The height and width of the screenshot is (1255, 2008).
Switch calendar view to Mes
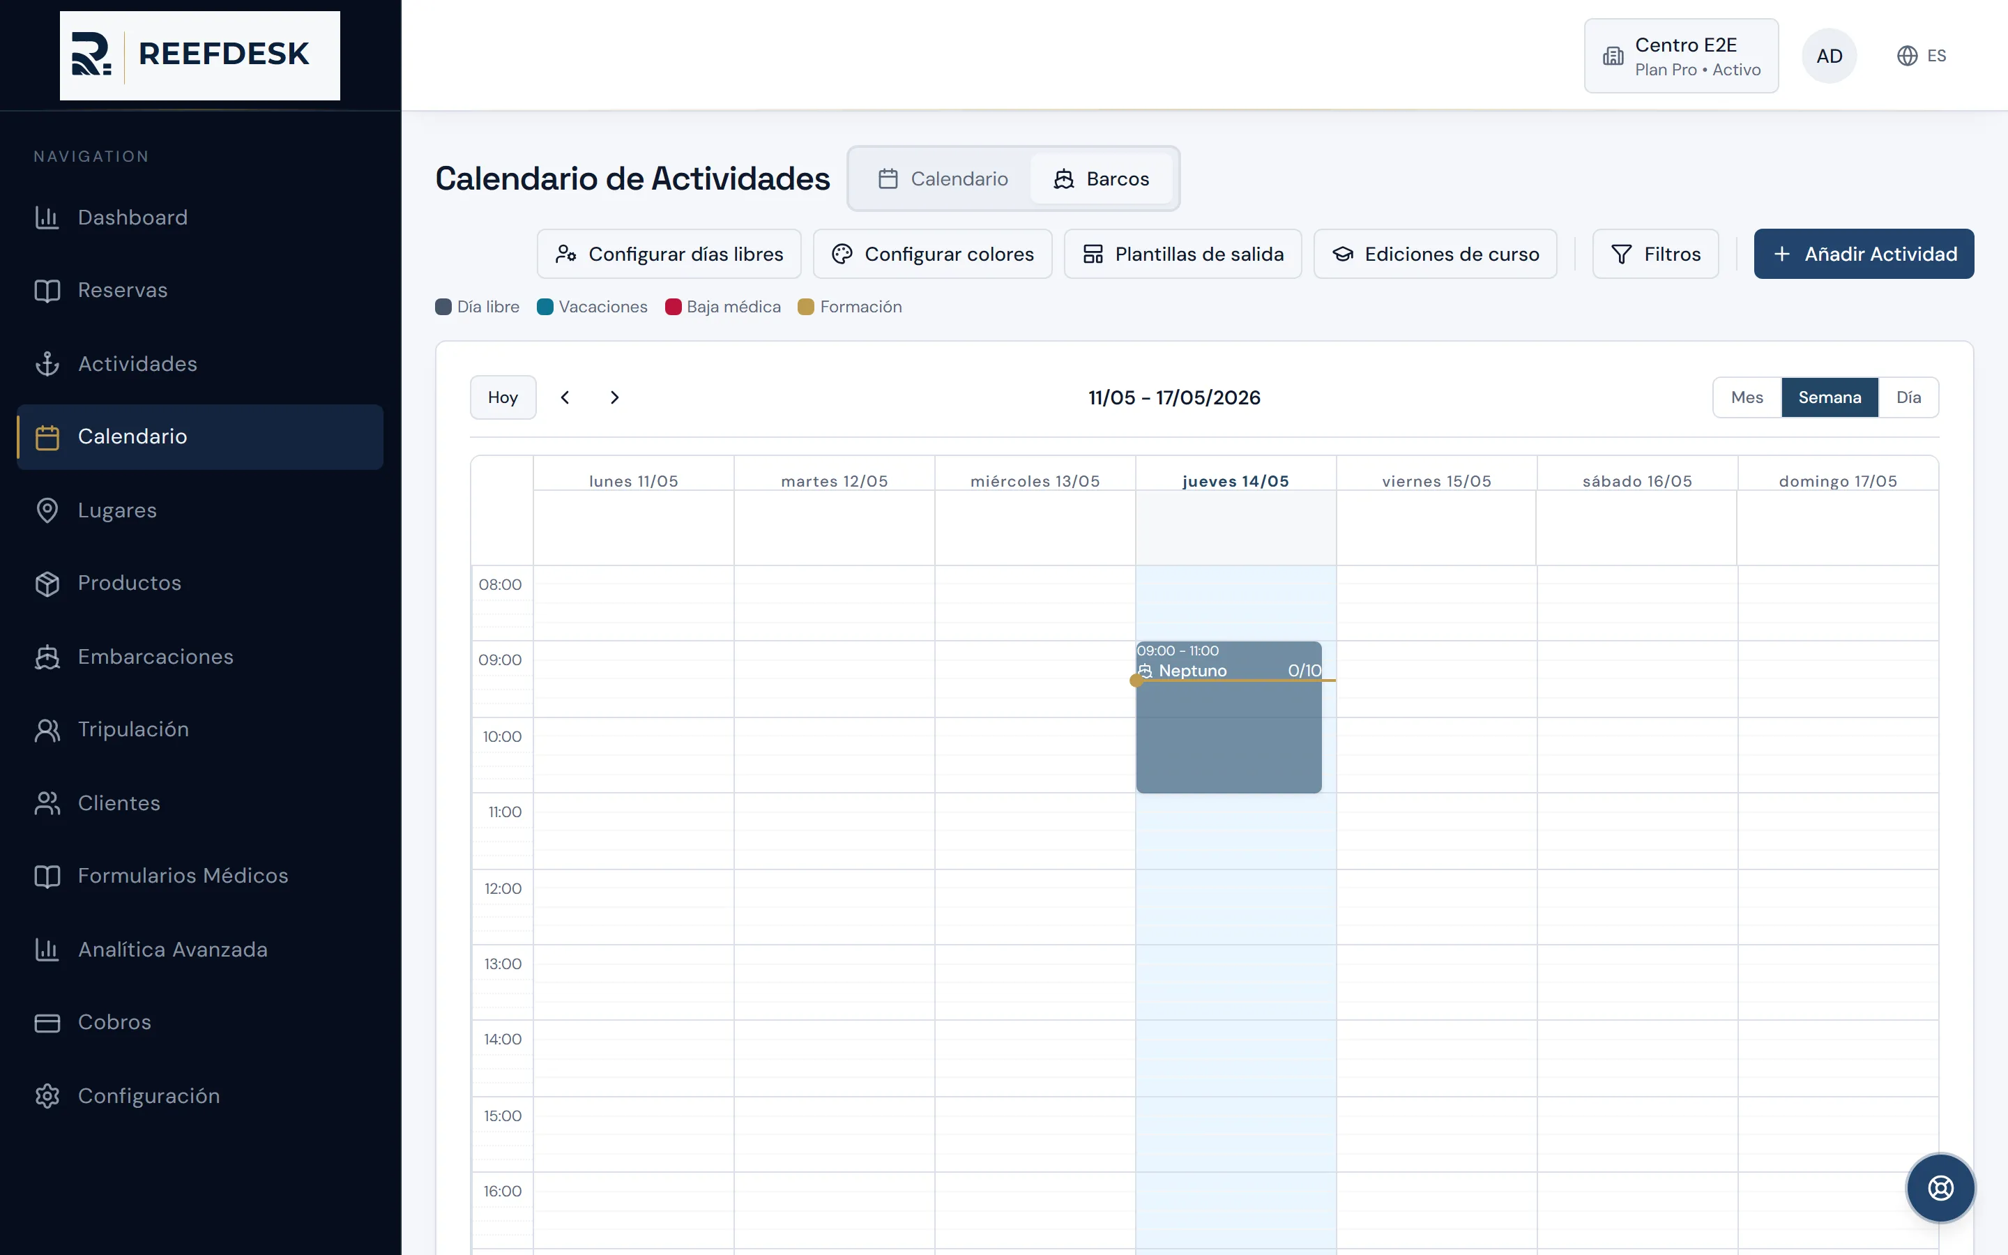click(1747, 397)
